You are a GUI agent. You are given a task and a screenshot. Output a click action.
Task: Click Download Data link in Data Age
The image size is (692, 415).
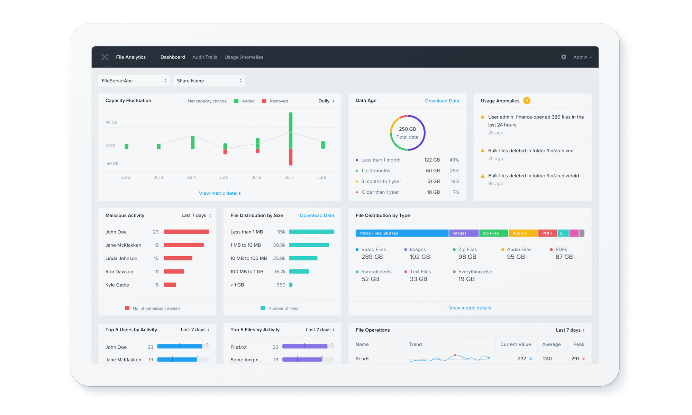tap(442, 101)
